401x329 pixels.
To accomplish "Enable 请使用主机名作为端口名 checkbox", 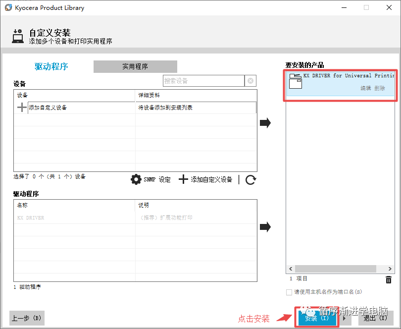I will point(289,292).
